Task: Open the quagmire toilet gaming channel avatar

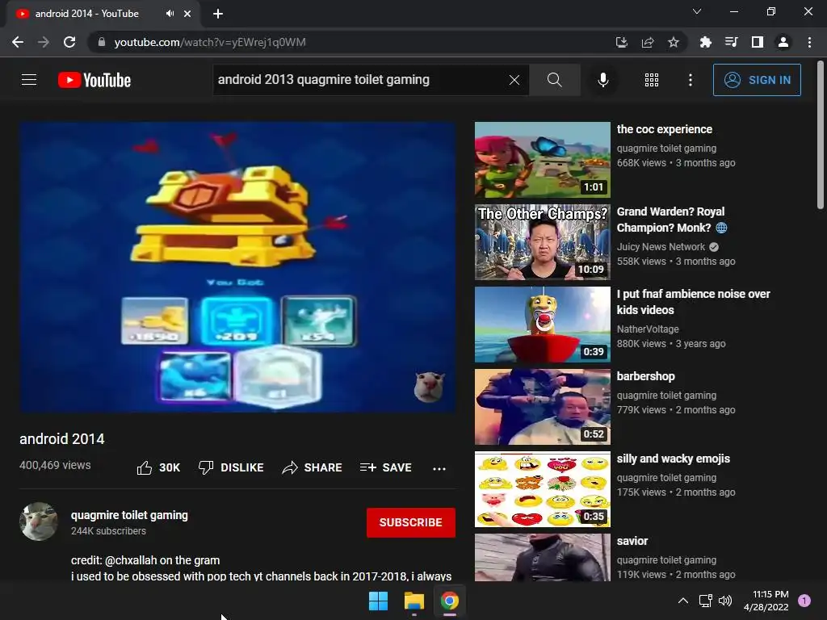Action: pyautogui.click(x=39, y=522)
